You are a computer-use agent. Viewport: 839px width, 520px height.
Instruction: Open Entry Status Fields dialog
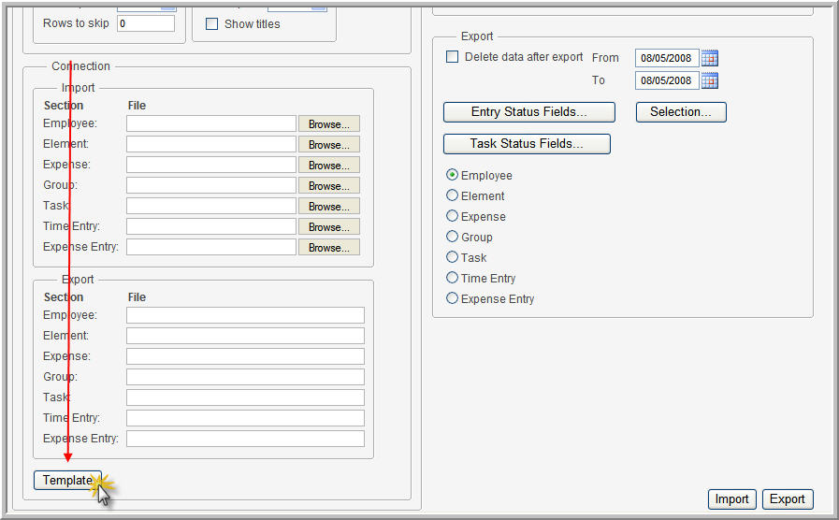click(529, 112)
